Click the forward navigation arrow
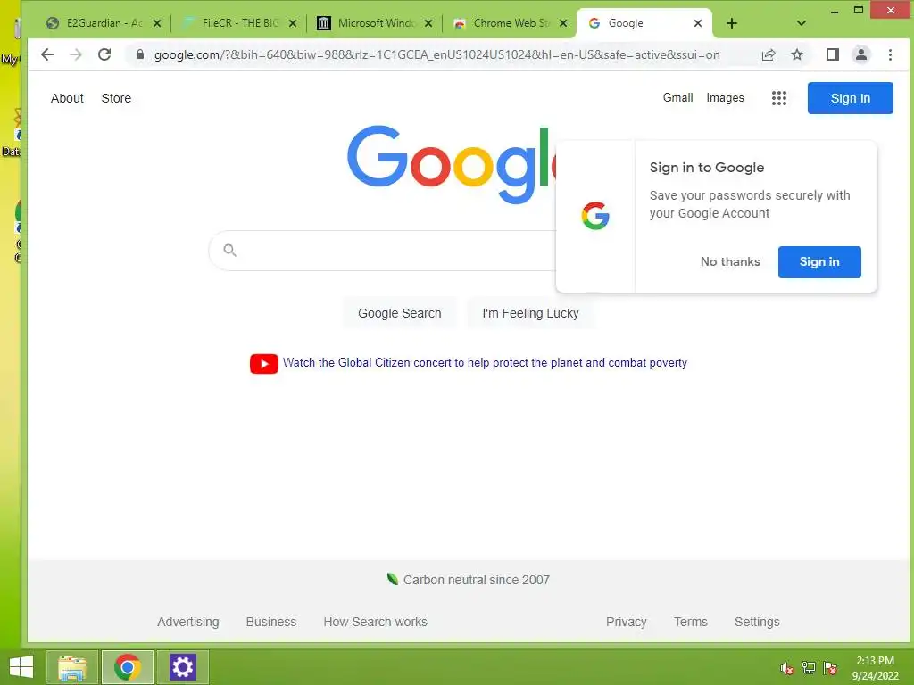The height and width of the screenshot is (685, 914). pos(76,54)
